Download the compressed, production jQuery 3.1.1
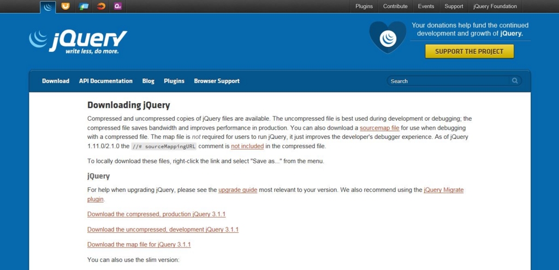The width and height of the screenshot is (559, 270). click(x=157, y=214)
